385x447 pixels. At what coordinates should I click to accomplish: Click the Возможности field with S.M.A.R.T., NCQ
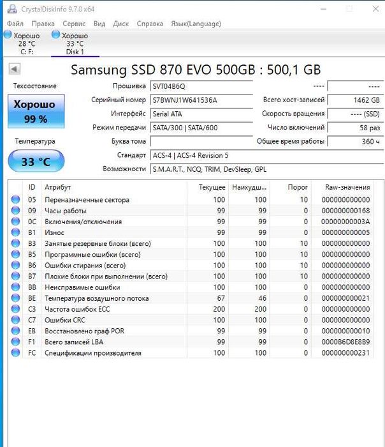[x=266, y=169]
